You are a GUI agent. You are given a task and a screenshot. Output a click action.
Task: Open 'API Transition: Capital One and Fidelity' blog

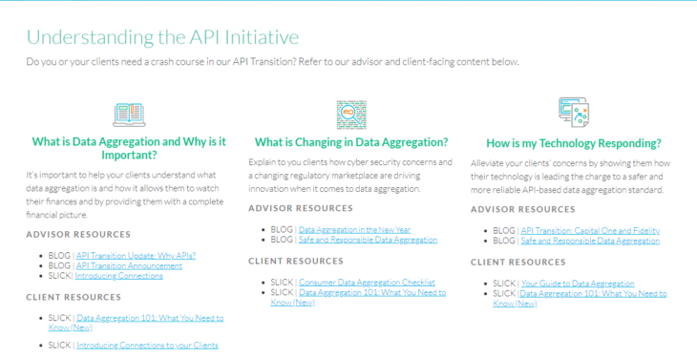[x=590, y=231]
